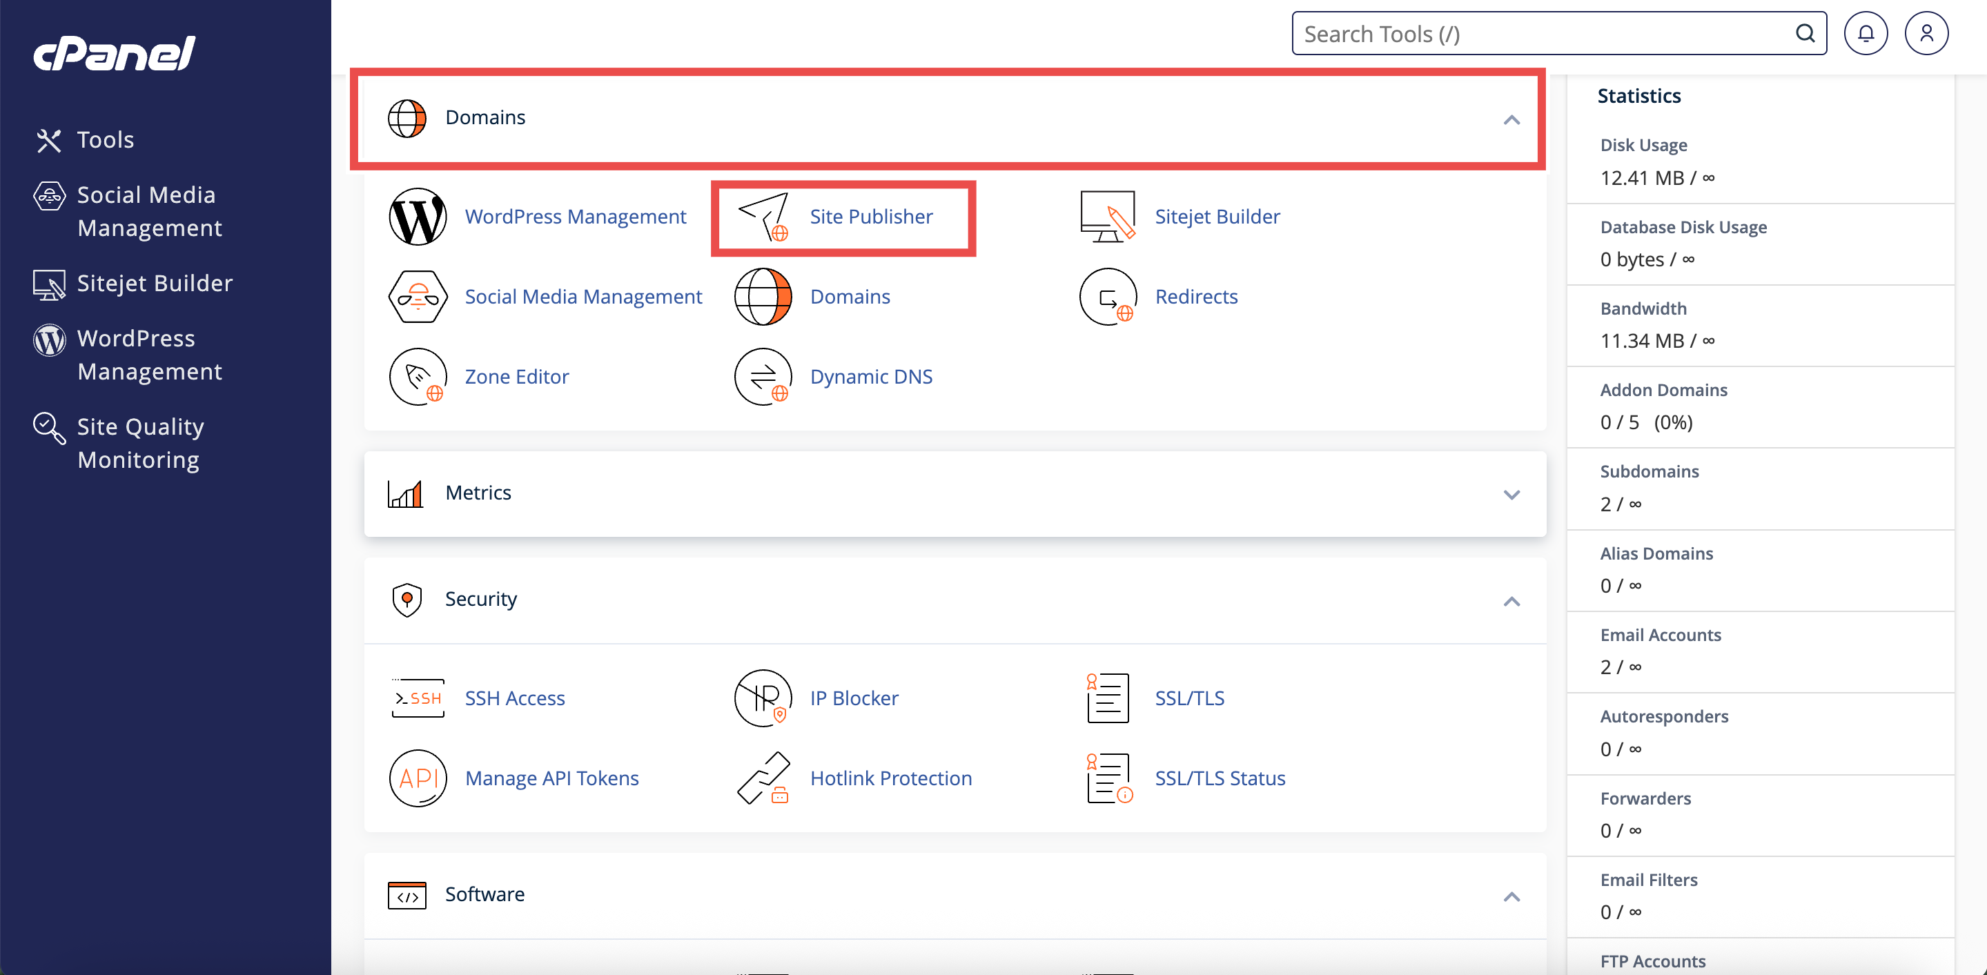
Task: Click the Site Publisher paper plane icon
Action: tap(763, 217)
